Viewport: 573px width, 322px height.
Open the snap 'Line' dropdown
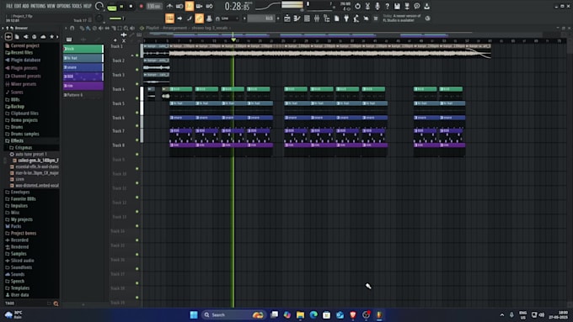tap(228, 18)
